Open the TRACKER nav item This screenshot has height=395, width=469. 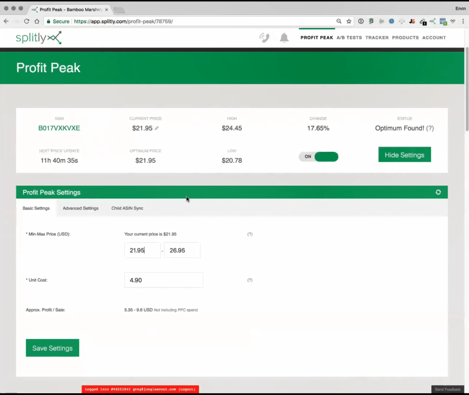click(x=377, y=38)
